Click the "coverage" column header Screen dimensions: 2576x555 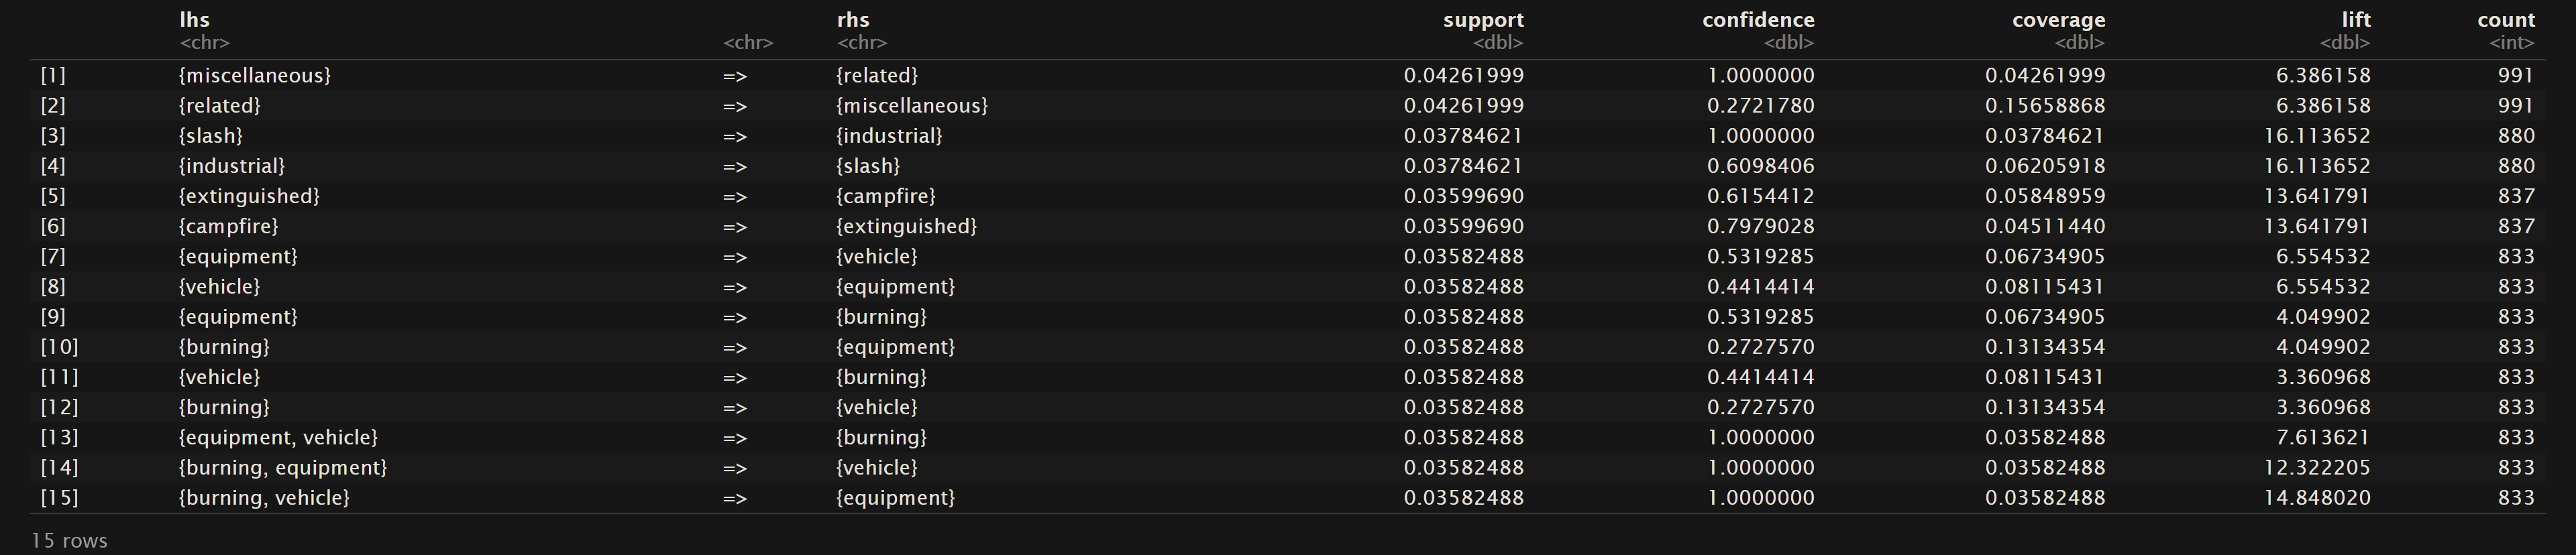point(2058,20)
